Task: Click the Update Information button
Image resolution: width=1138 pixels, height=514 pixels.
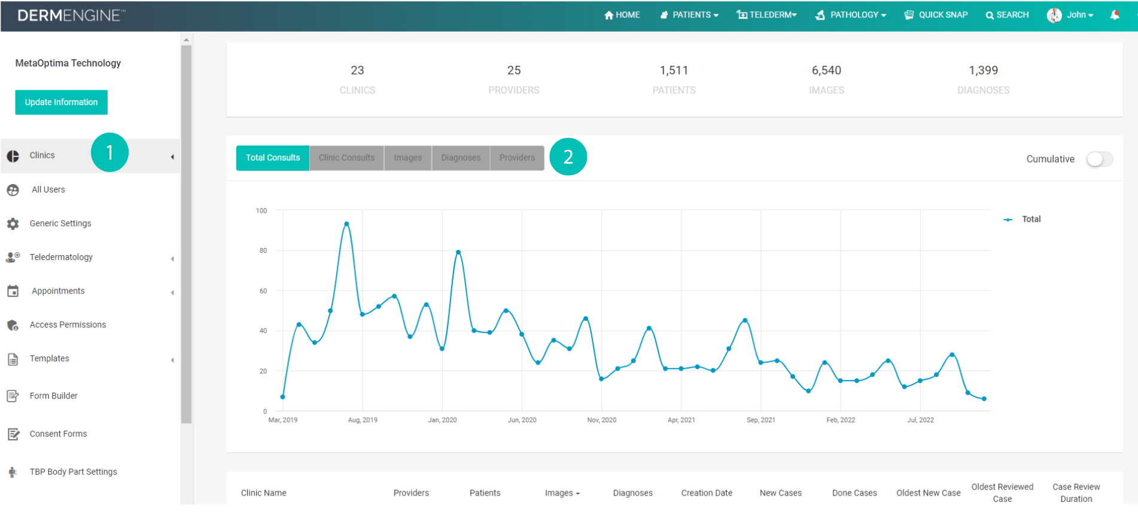Action: [x=61, y=102]
